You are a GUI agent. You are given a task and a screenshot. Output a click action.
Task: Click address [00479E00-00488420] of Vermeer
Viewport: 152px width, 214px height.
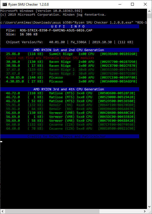pyautogui.click(x=117, y=121)
